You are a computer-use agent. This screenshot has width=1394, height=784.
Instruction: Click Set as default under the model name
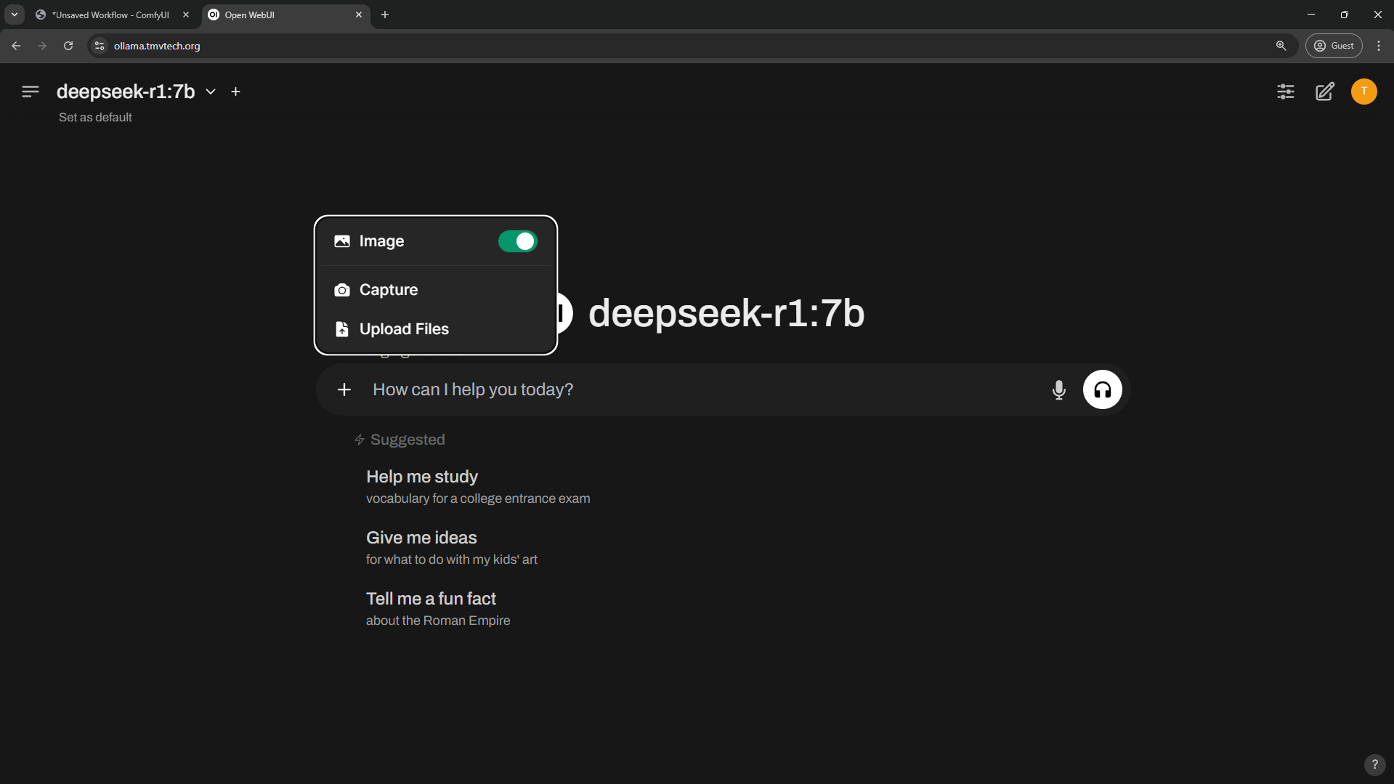(94, 117)
